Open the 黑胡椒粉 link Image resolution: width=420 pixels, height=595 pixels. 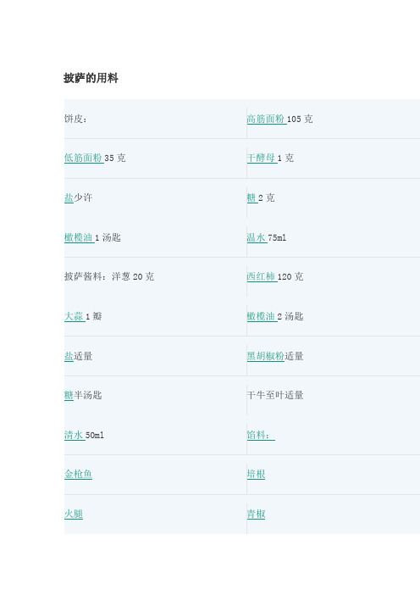tap(266, 356)
